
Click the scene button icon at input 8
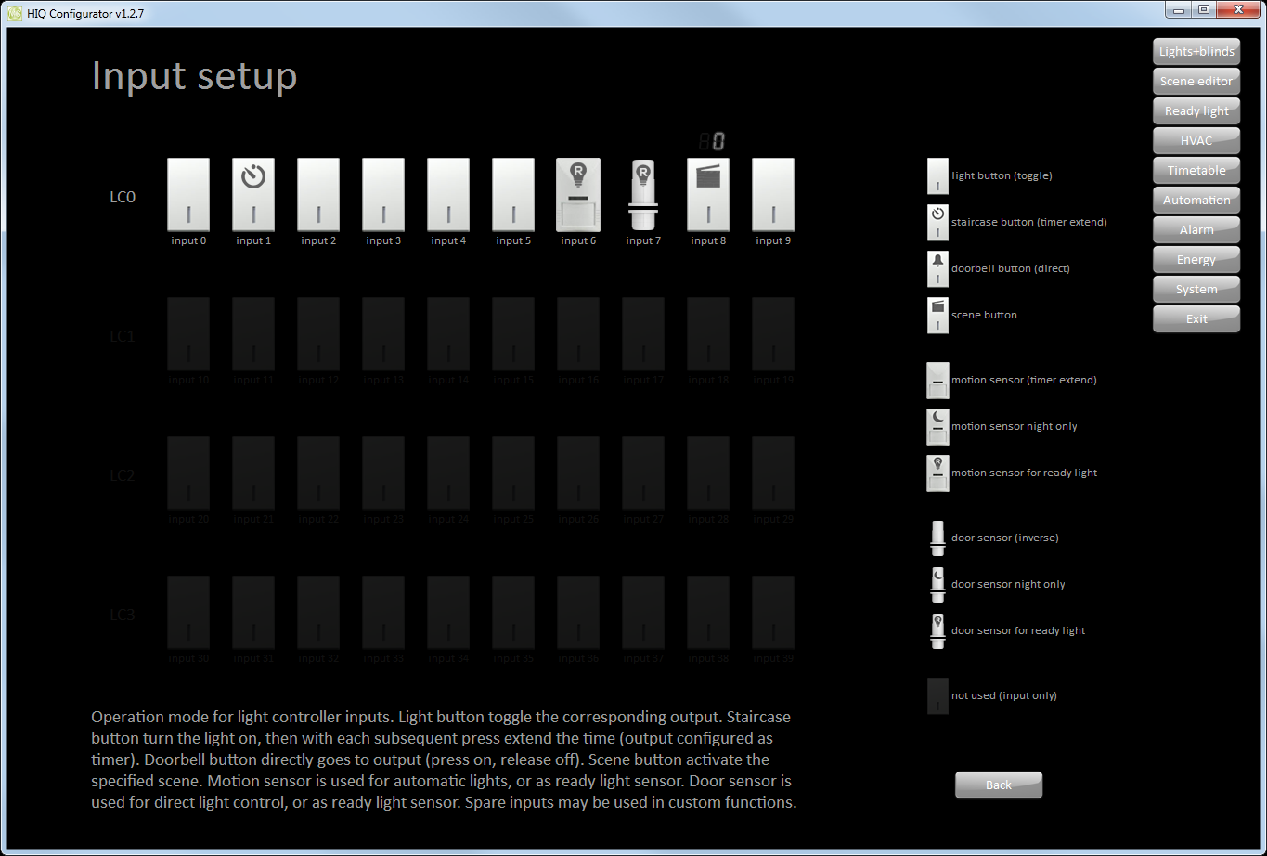click(708, 194)
